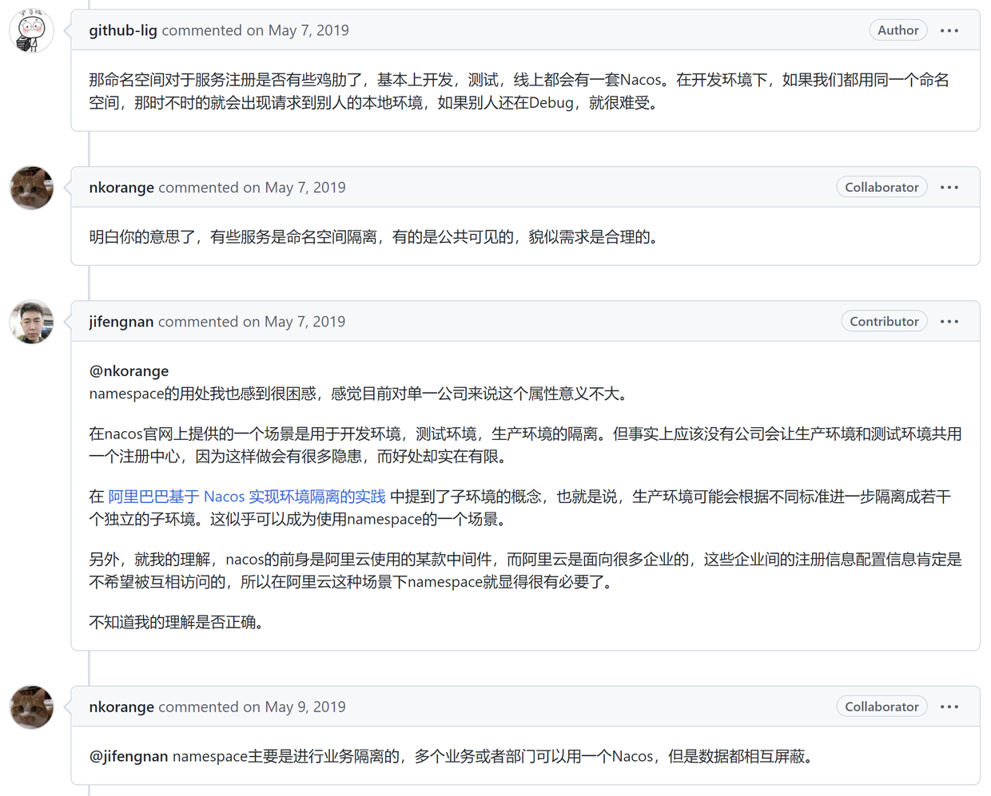Screen dimensions: 991x796
Task: Click the 'on May 9, 2019' timestamp
Action: click(294, 707)
